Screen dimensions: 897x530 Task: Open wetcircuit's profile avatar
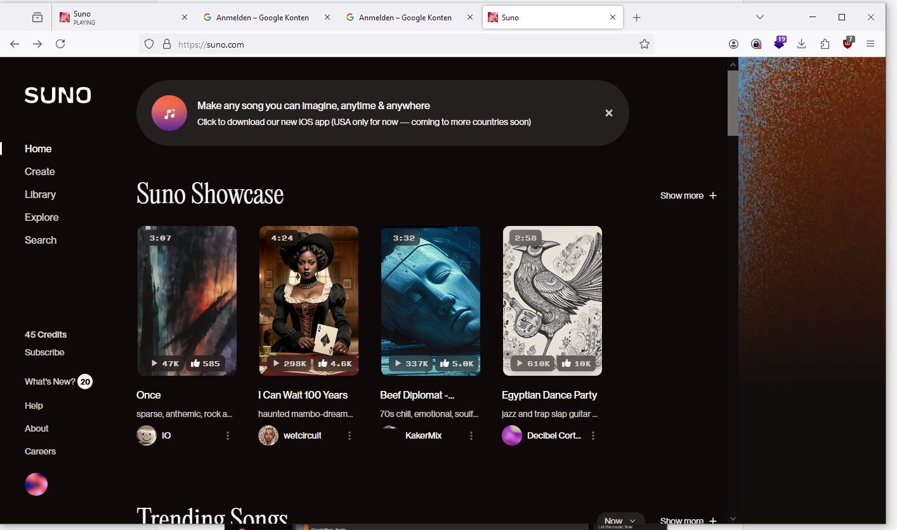pos(268,435)
